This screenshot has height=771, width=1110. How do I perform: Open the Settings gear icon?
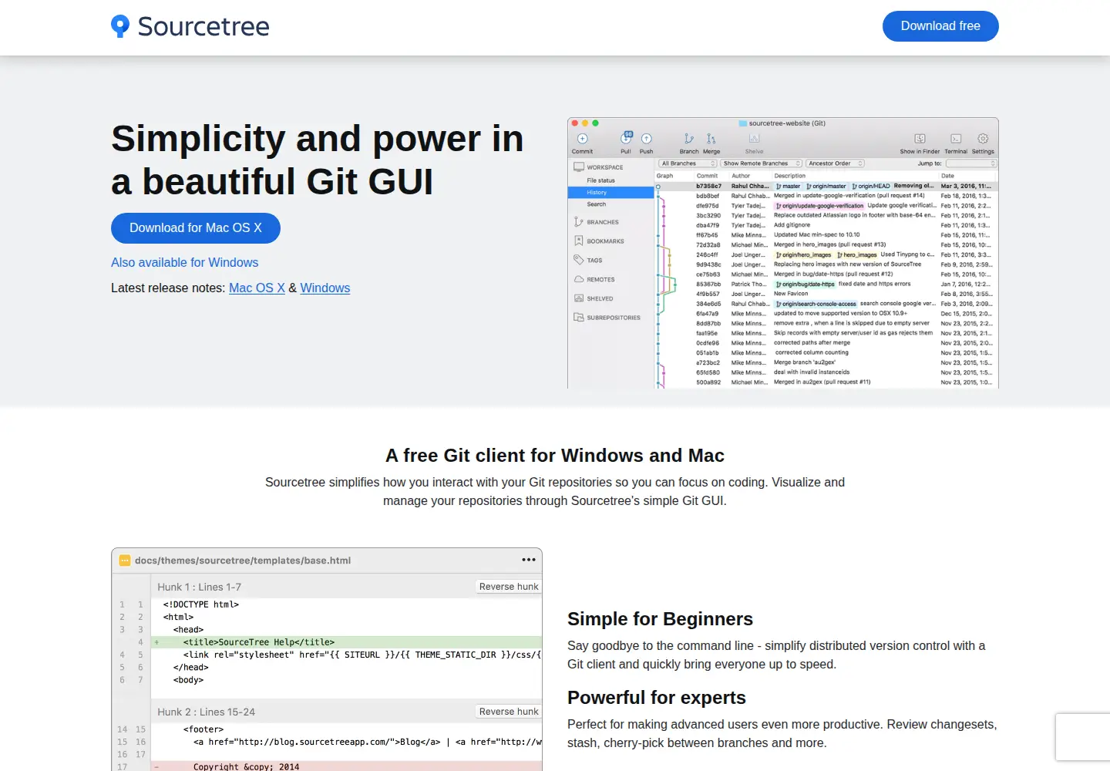983,139
